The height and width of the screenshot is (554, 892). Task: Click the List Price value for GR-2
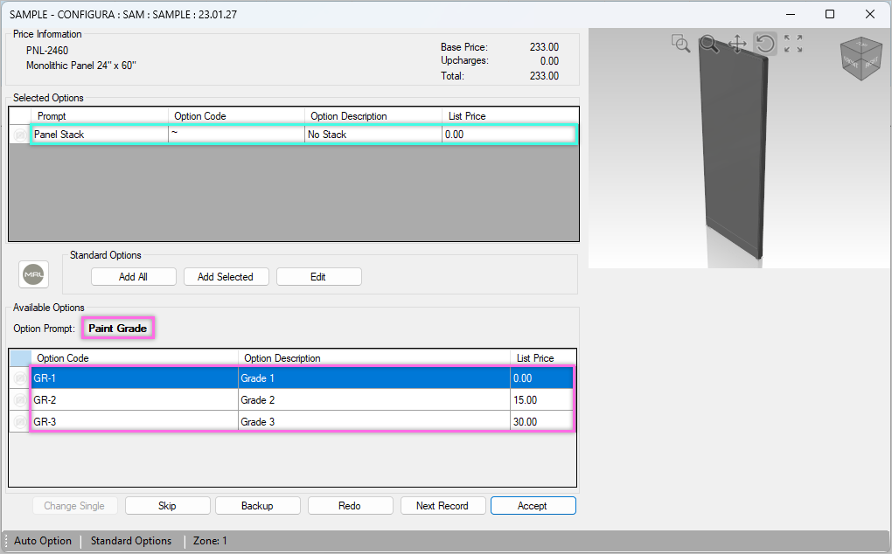coord(540,399)
